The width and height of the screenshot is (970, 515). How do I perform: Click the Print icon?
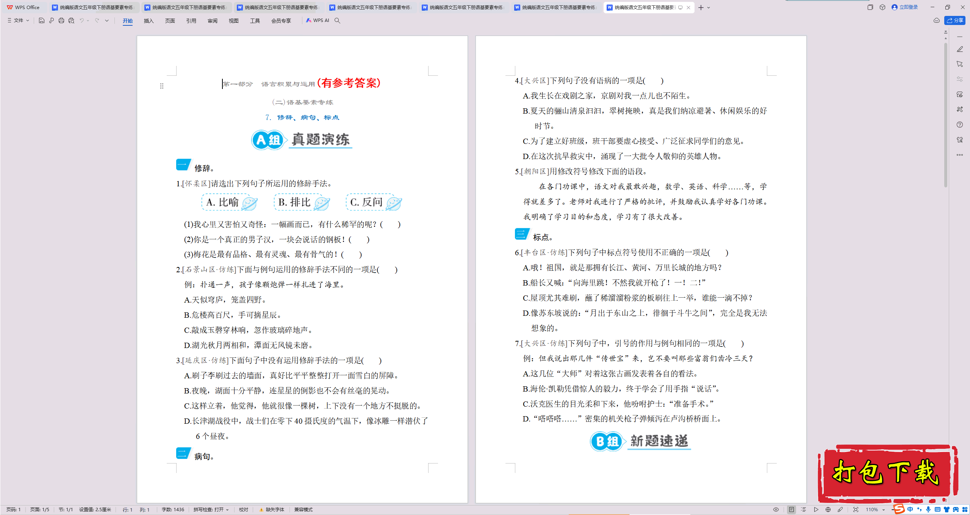point(61,20)
